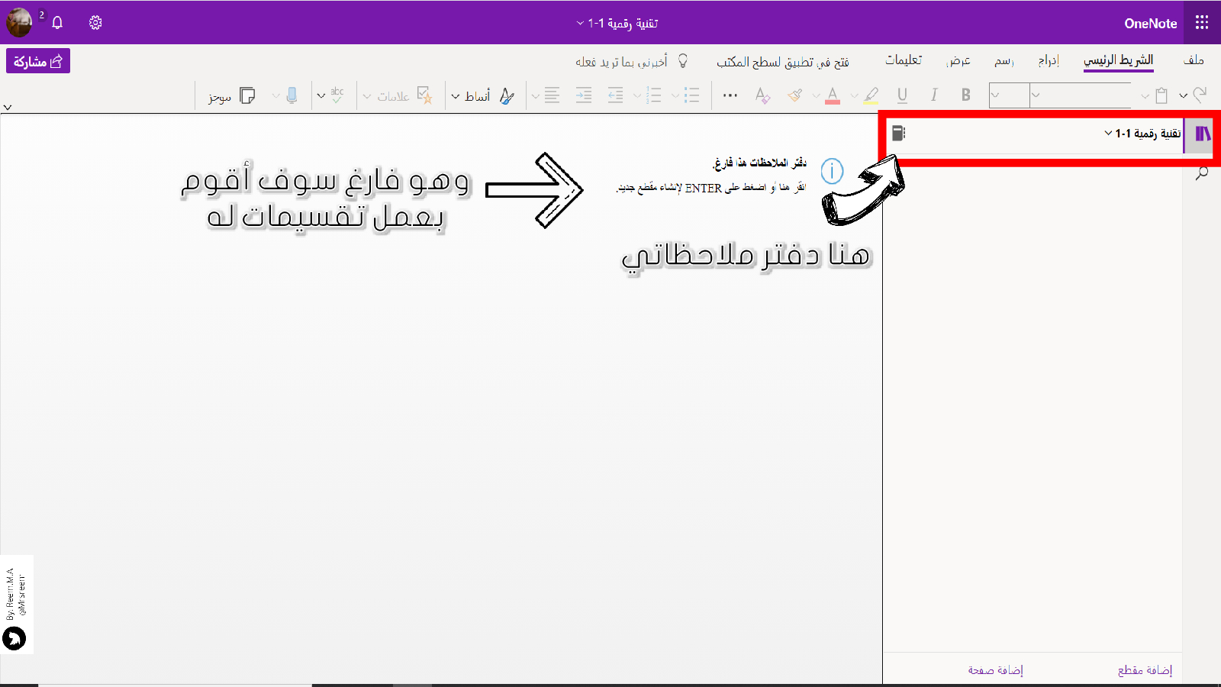Click the lightbulb Tell Me icon

tap(683, 61)
